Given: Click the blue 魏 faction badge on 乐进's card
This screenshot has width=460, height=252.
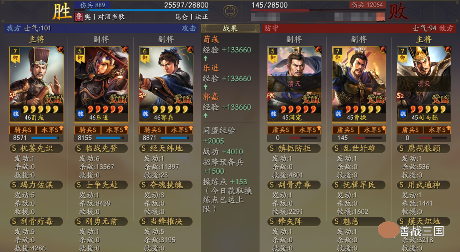Looking at the screenshot, I should [x=80, y=114].
